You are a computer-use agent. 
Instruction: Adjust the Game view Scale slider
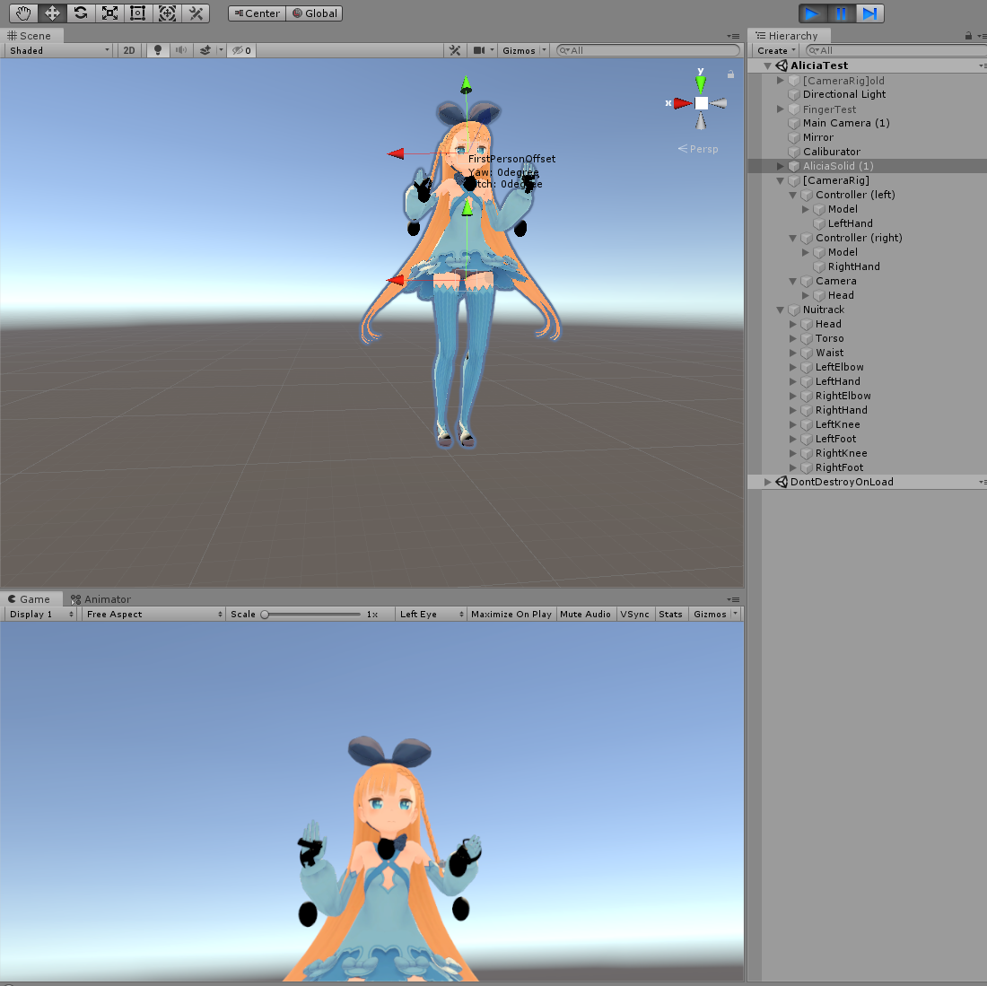pyautogui.click(x=311, y=615)
